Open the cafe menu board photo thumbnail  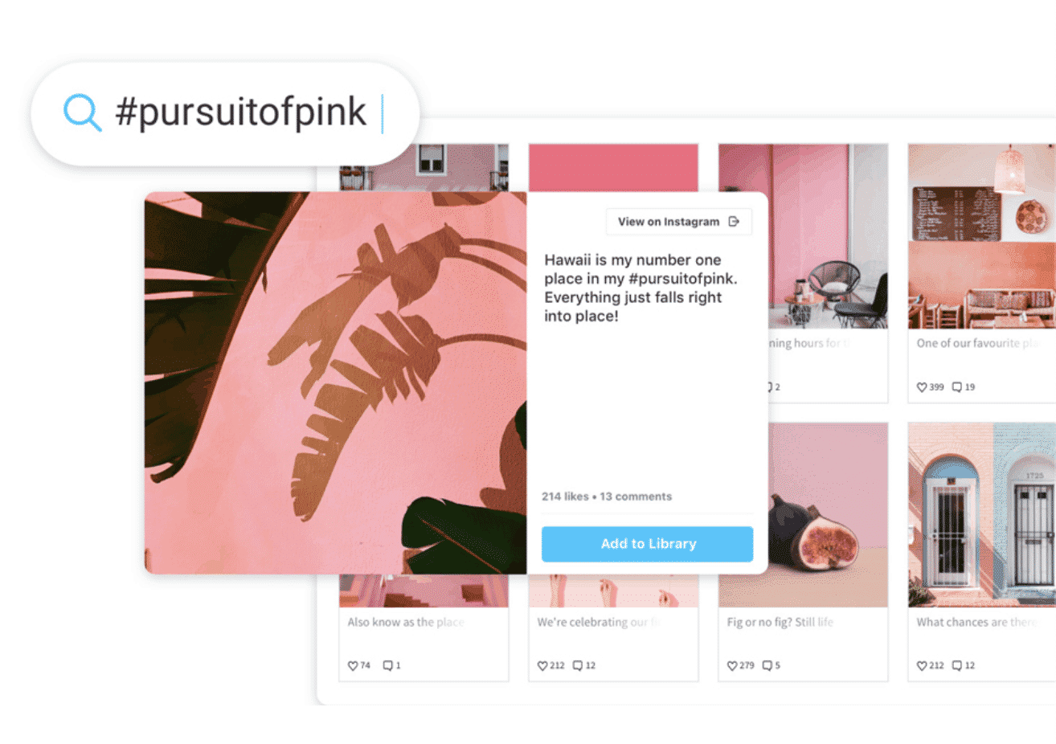point(981,236)
